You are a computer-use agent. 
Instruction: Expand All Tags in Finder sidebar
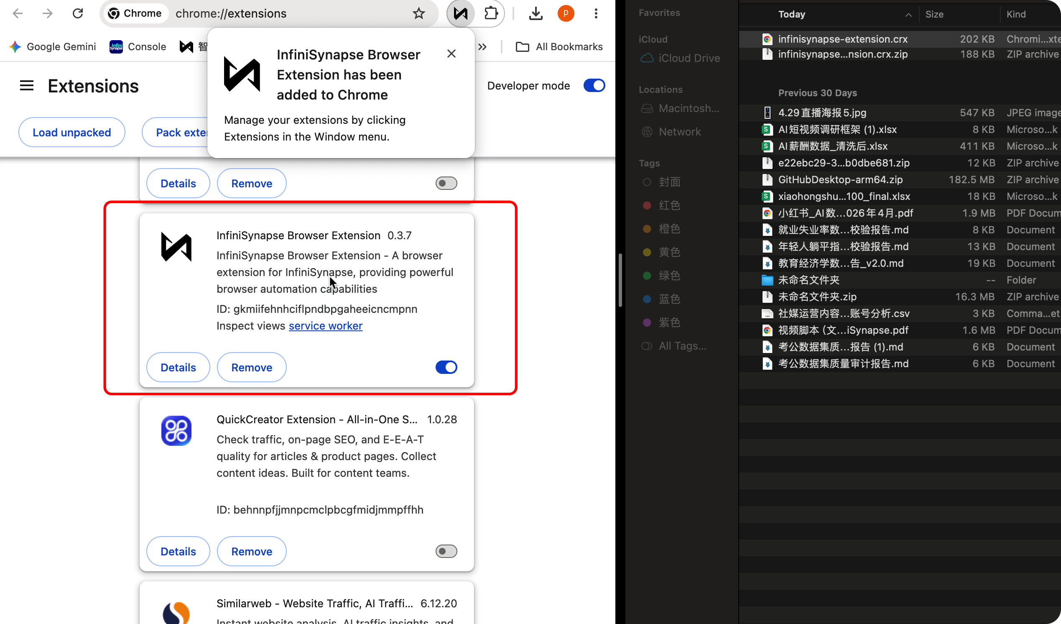pos(674,346)
